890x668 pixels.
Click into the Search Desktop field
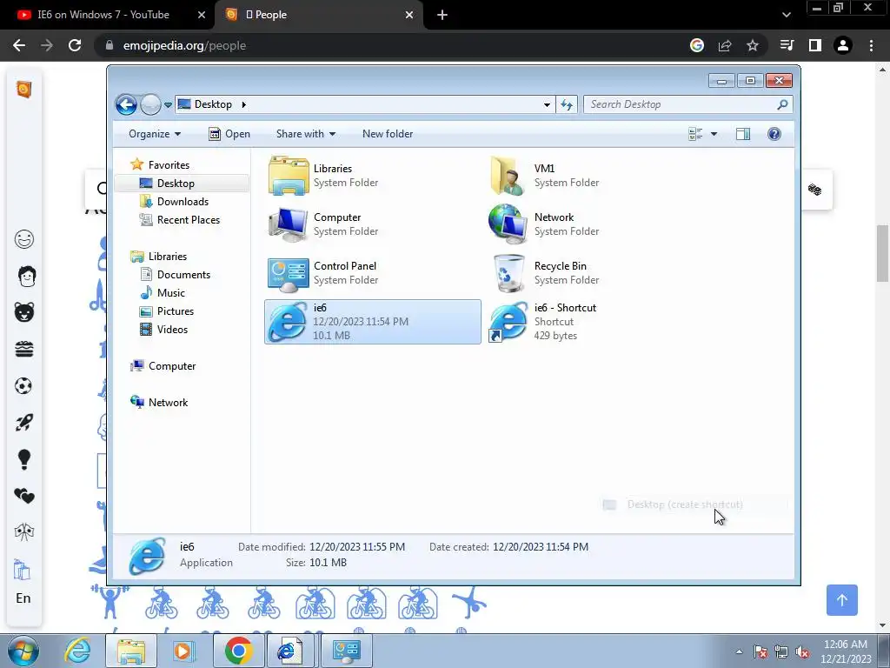pos(680,104)
